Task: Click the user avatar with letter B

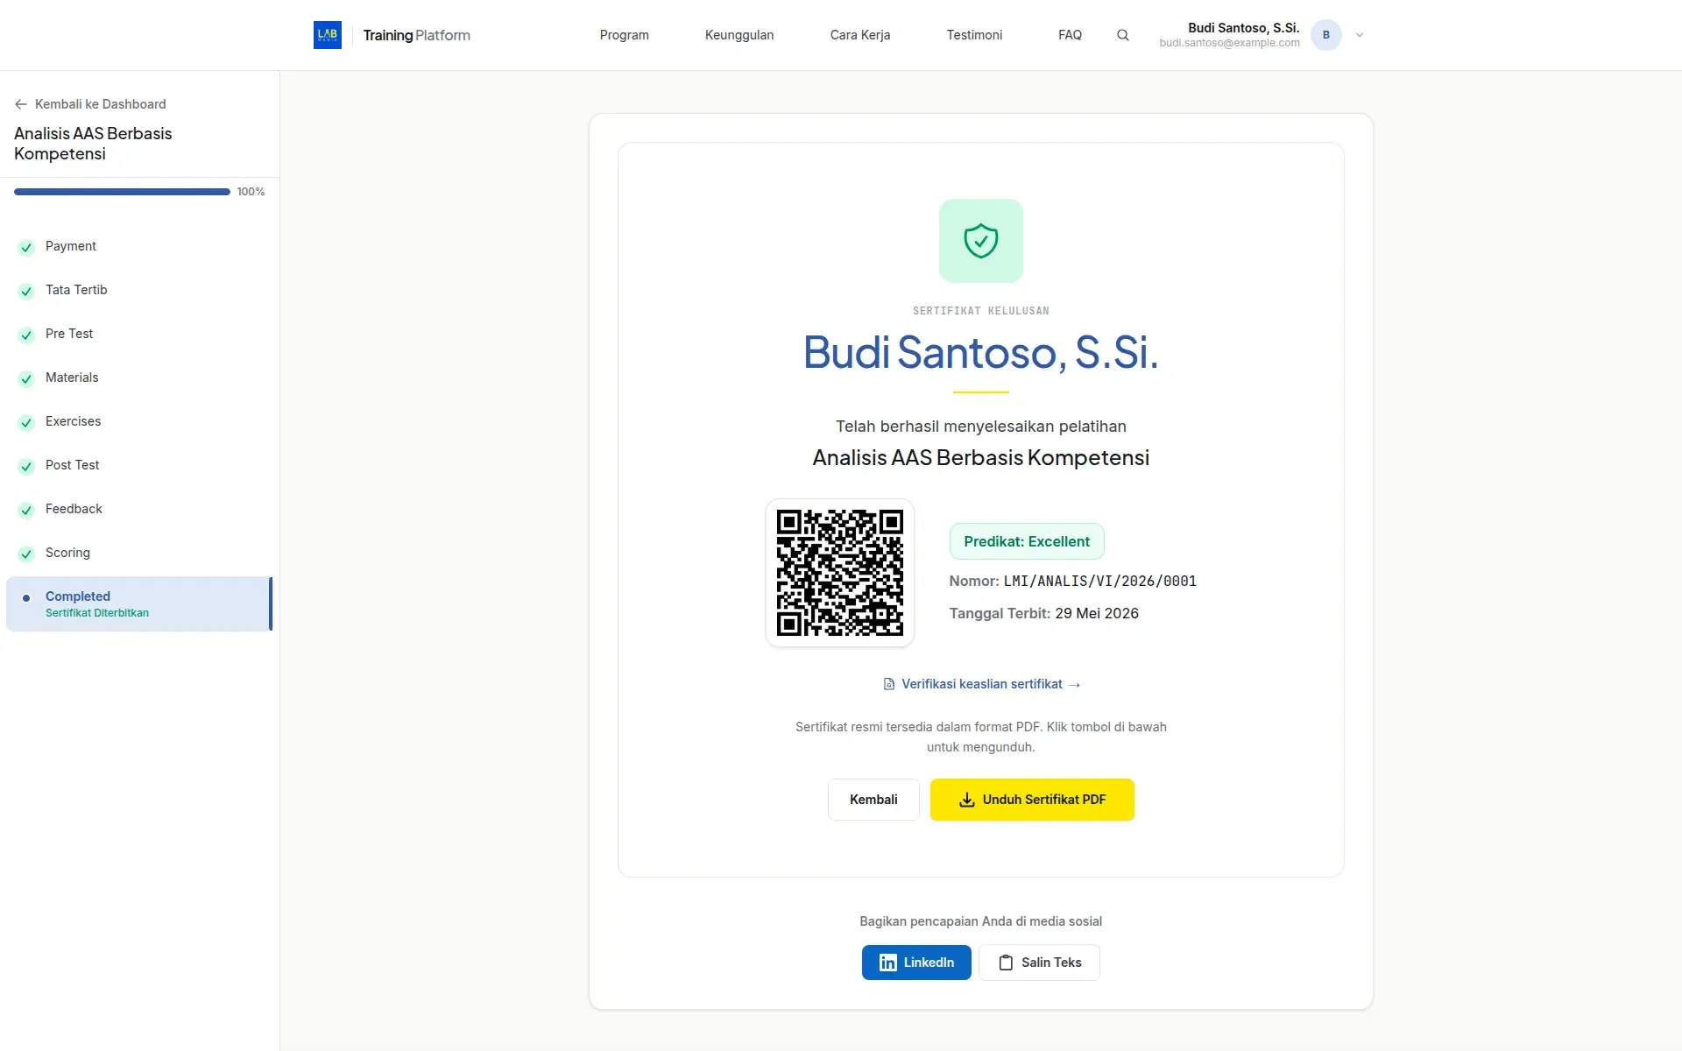Action: point(1326,35)
